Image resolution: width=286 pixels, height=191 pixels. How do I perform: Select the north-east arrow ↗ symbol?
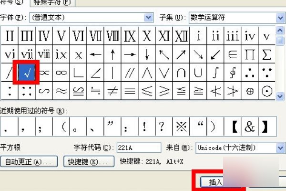(181, 54)
